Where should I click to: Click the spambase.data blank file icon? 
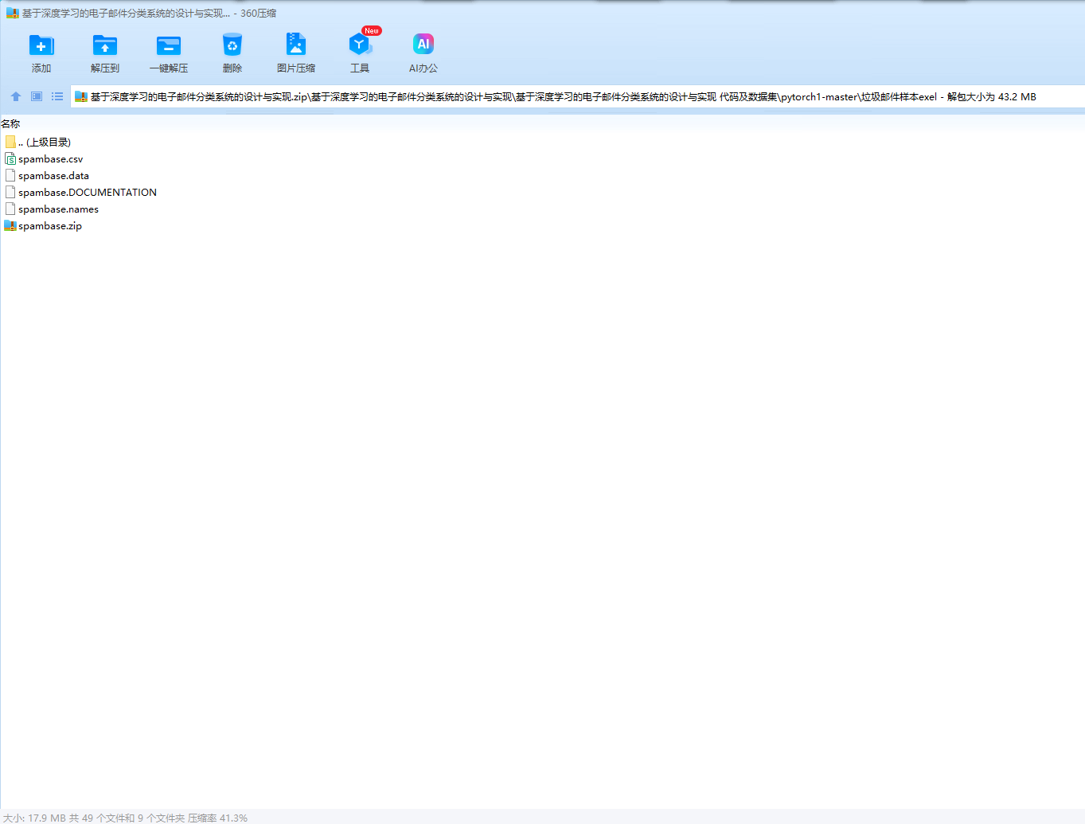(10, 176)
